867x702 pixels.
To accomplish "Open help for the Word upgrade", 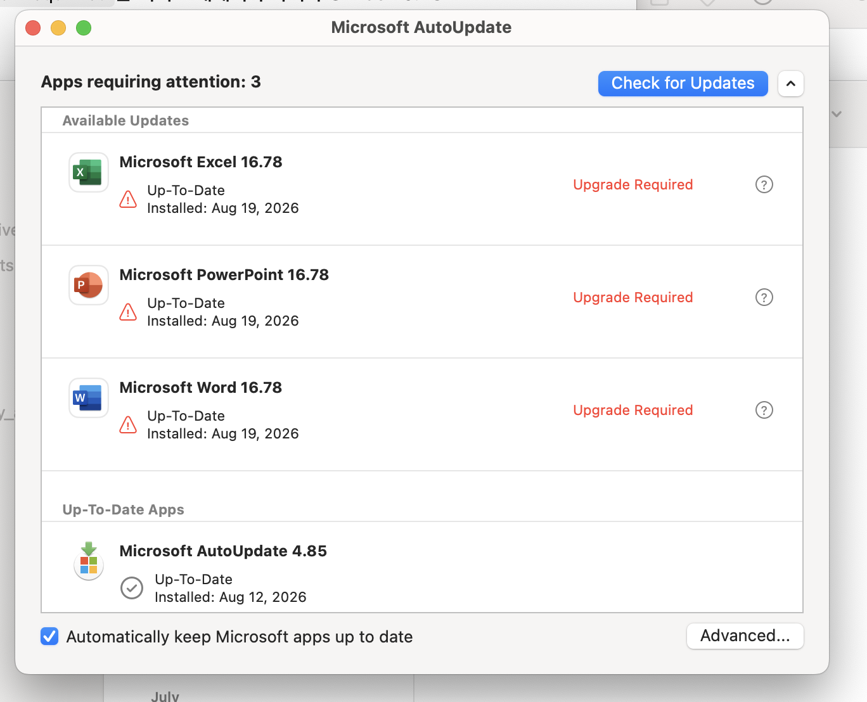I will click(x=764, y=410).
